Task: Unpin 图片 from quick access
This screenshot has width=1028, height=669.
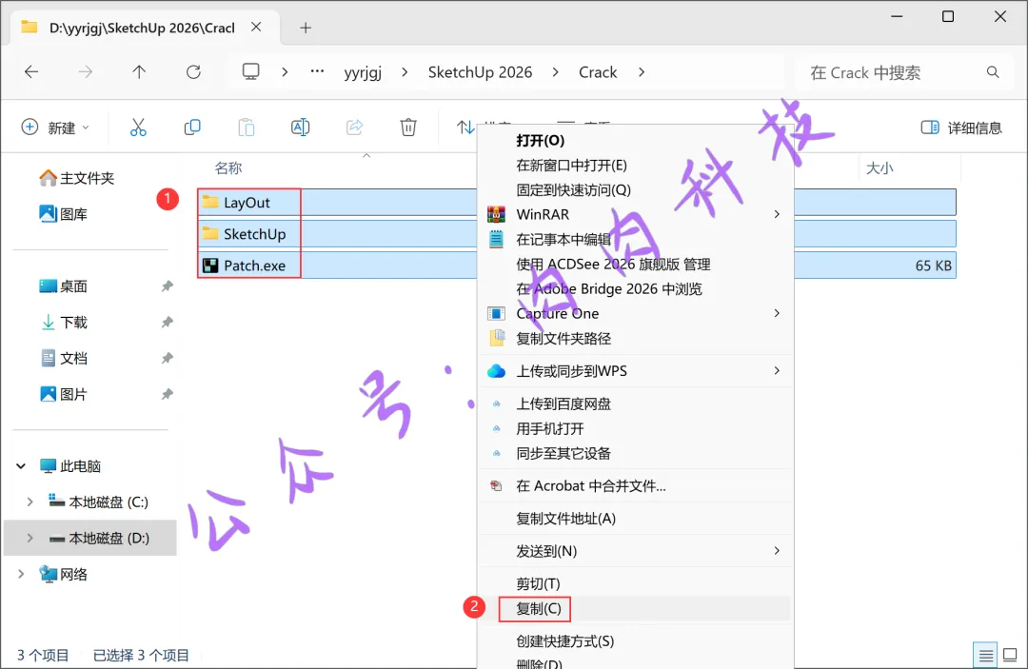Action: tap(168, 394)
